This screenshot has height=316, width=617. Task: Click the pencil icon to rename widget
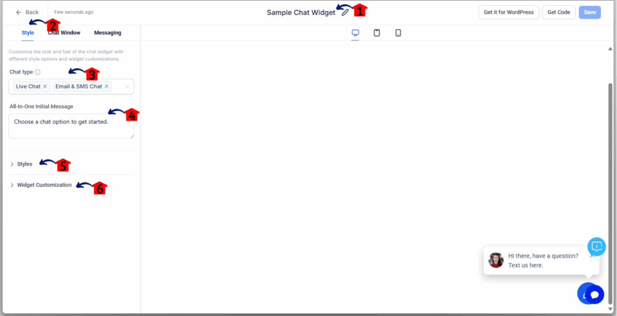345,12
